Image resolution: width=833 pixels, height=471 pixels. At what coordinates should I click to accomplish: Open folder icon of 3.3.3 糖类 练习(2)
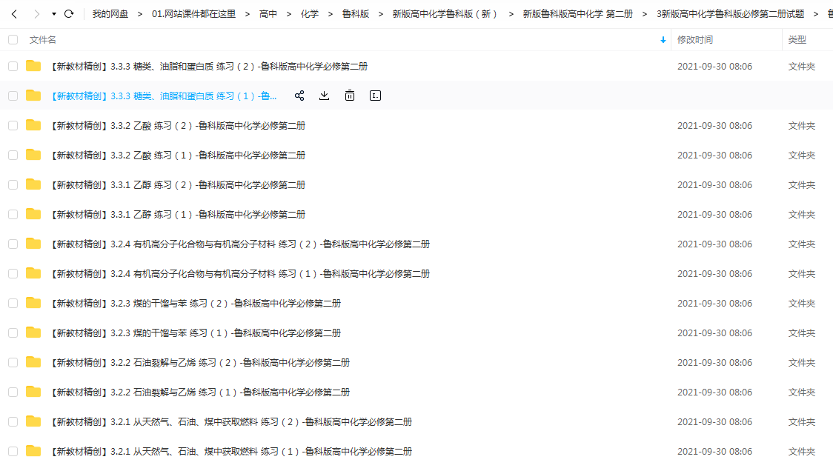[33, 66]
